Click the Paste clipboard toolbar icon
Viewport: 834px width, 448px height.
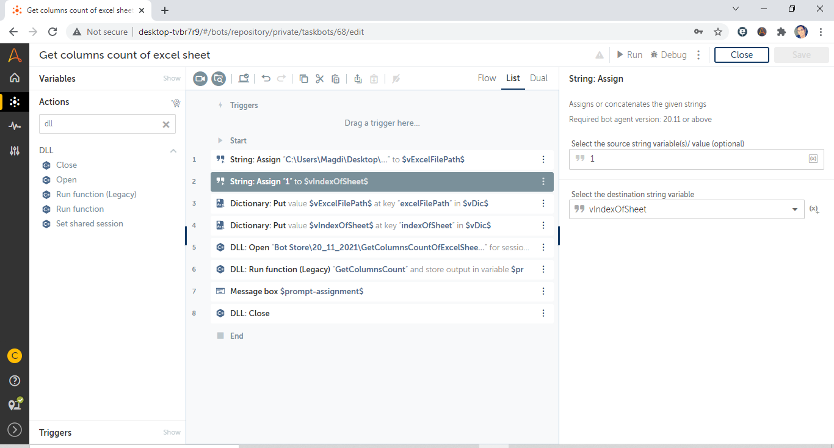(335, 78)
